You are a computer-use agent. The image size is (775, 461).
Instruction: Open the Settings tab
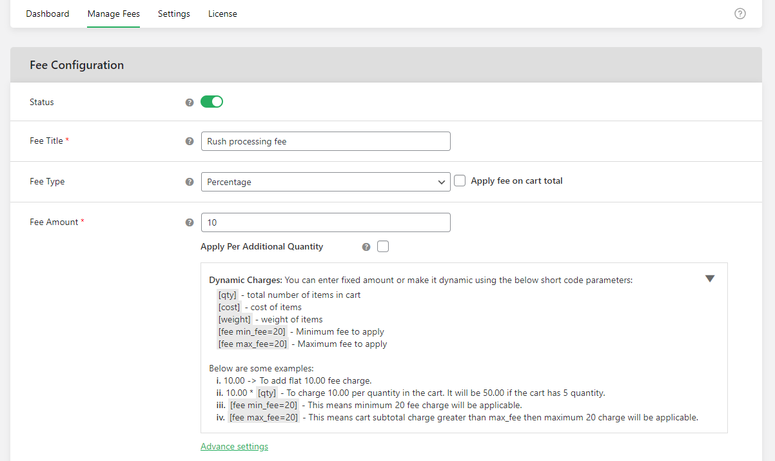coord(174,14)
